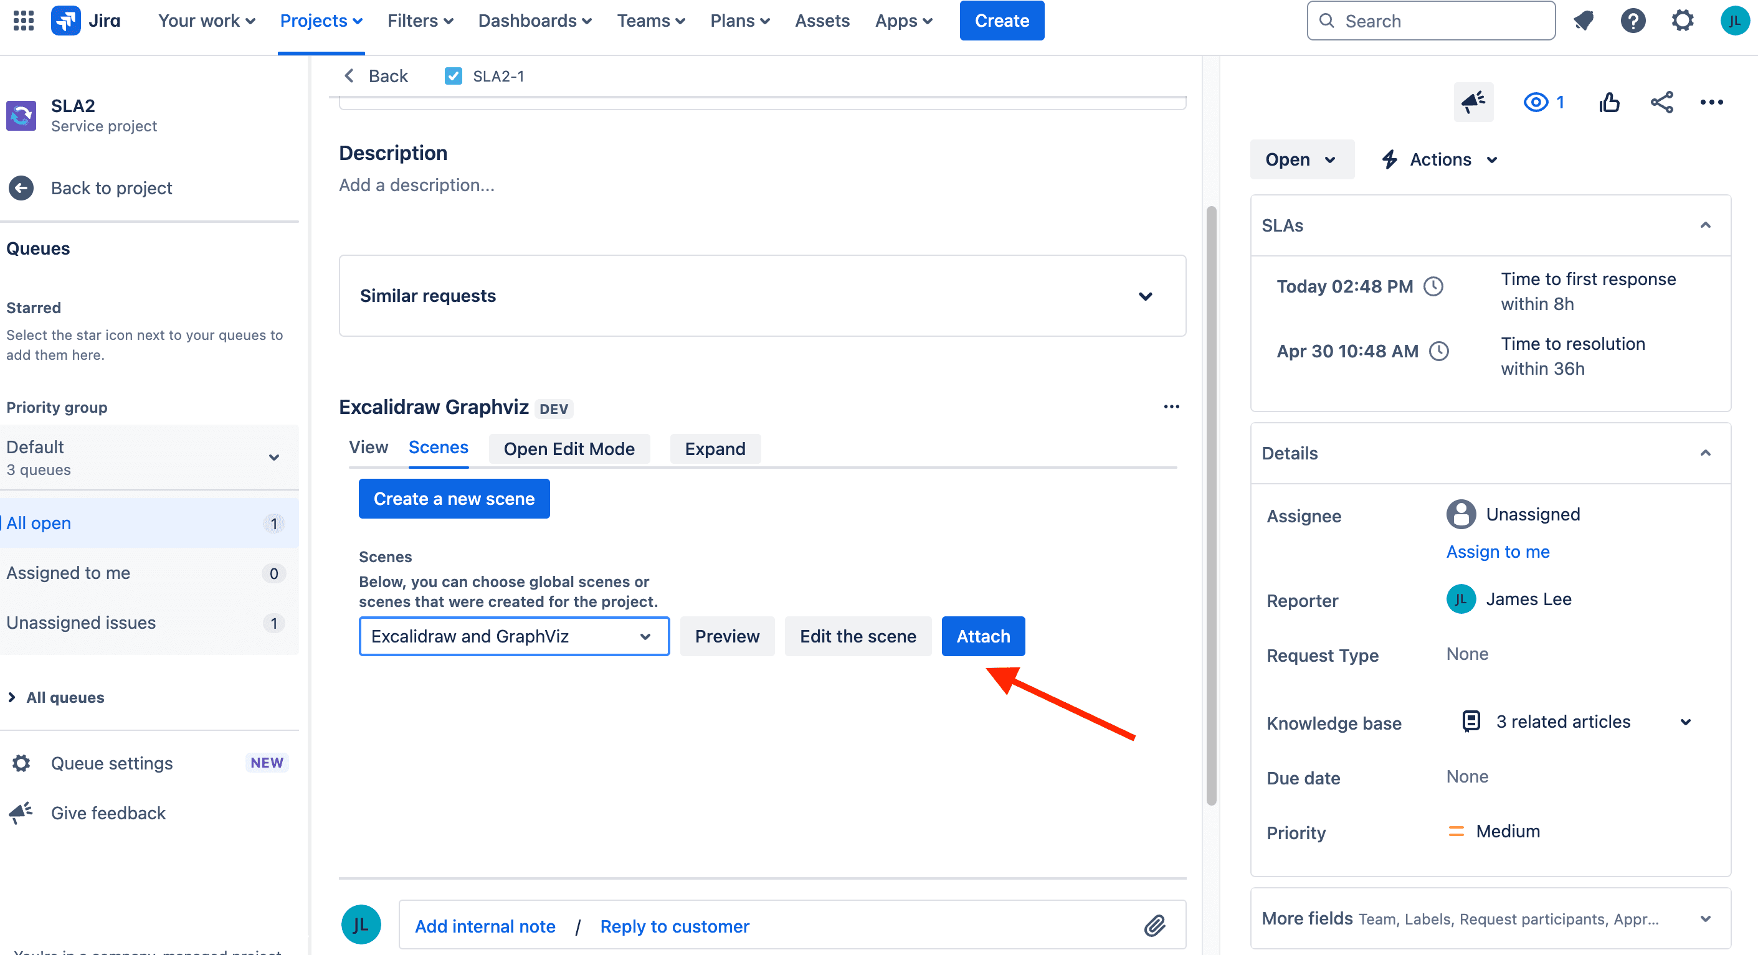This screenshot has width=1758, height=955.
Task: Open the help question mark icon
Action: point(1632,21)
